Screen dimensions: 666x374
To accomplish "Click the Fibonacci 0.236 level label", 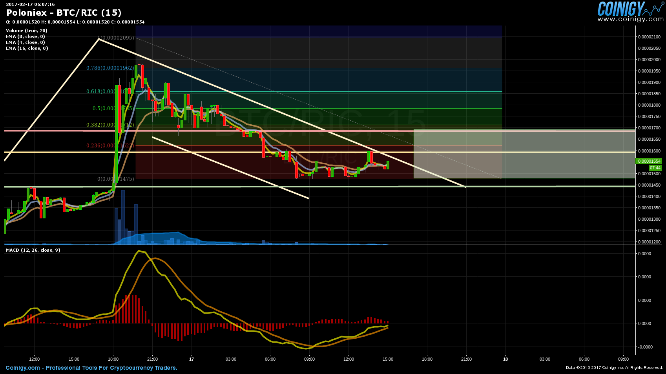I will 110,145.
